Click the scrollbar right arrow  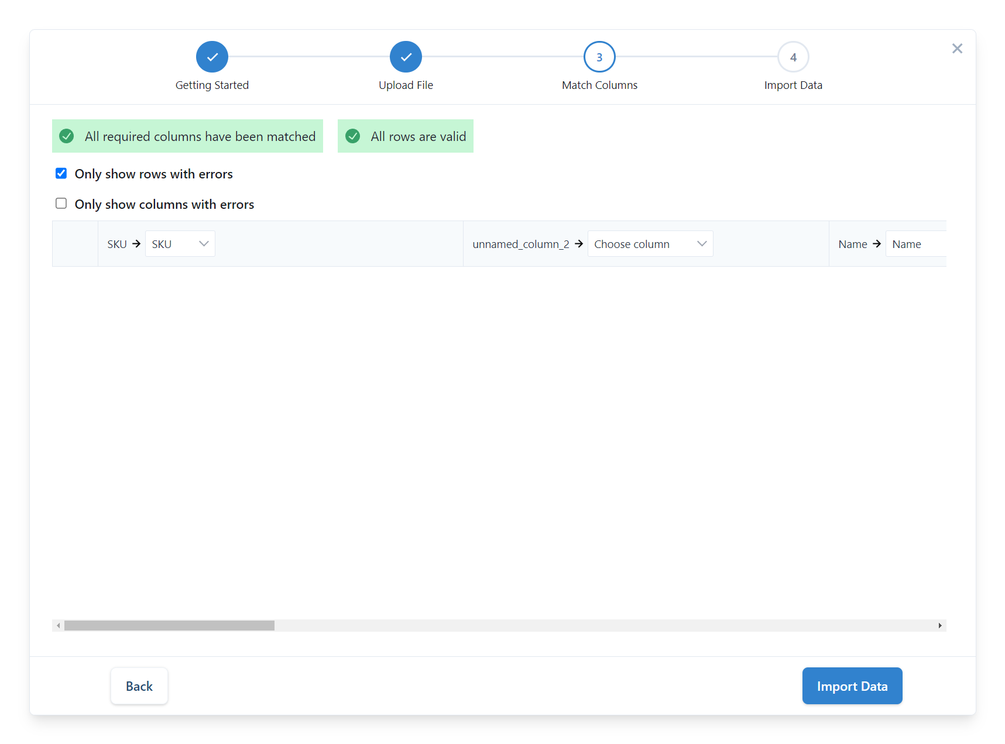pos(940,625)
